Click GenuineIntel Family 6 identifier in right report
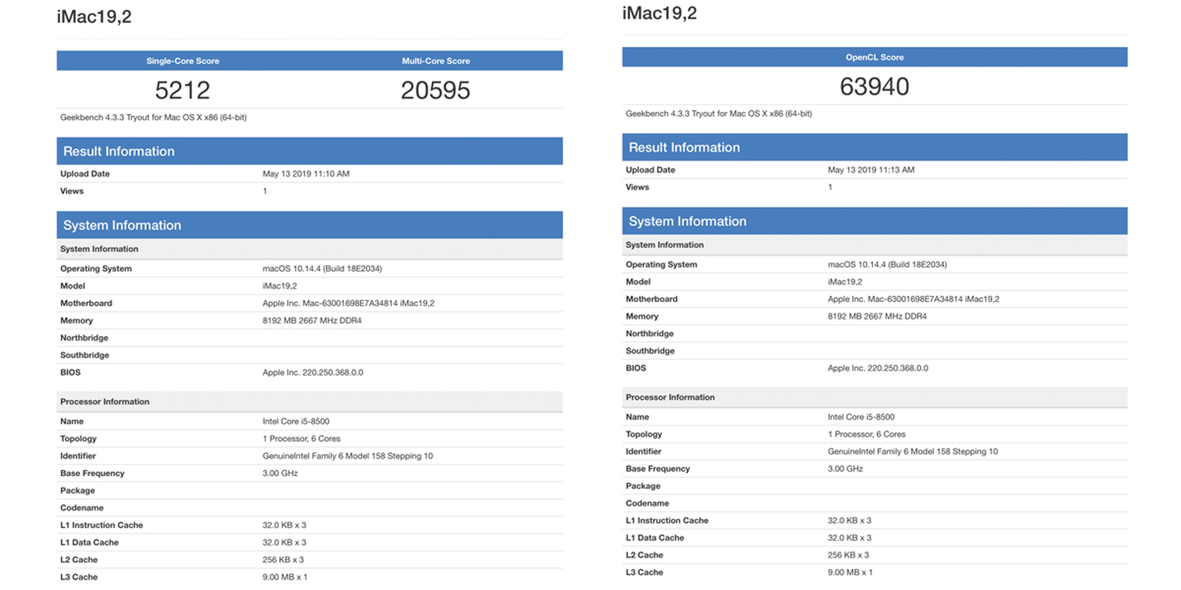Image resolution: width=1181 pixels, height=590 pixels. coord(913,452)
